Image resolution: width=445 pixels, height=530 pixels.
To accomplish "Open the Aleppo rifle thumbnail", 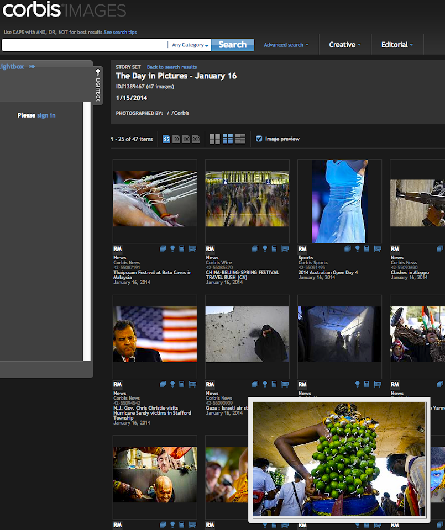I will (417, 203).
